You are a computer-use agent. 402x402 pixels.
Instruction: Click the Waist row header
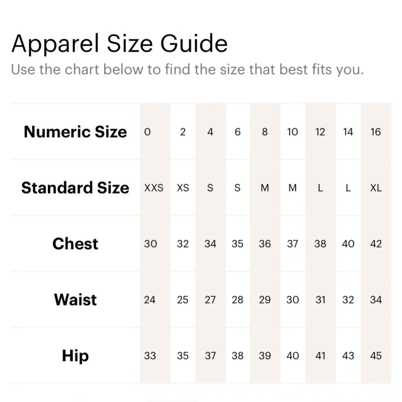pos(75,299)
